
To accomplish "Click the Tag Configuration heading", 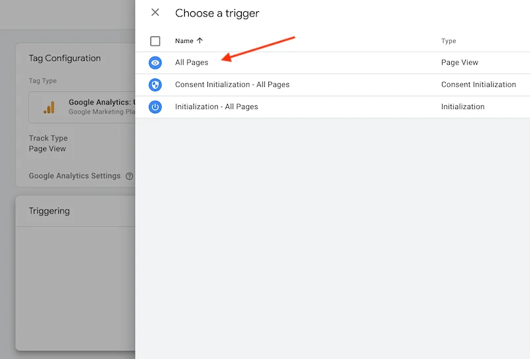I will [64, 58].
